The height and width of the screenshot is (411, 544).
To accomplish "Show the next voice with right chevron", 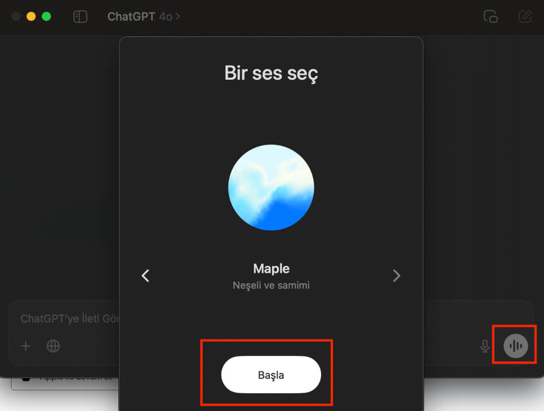I will coord(396,276).
